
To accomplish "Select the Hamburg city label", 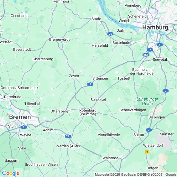I will (x=155, y=28).
